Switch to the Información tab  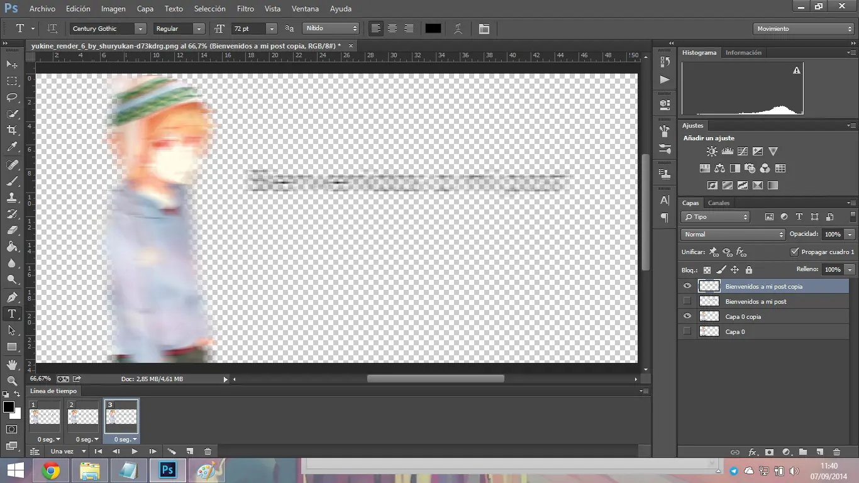(x=743, y=53)
